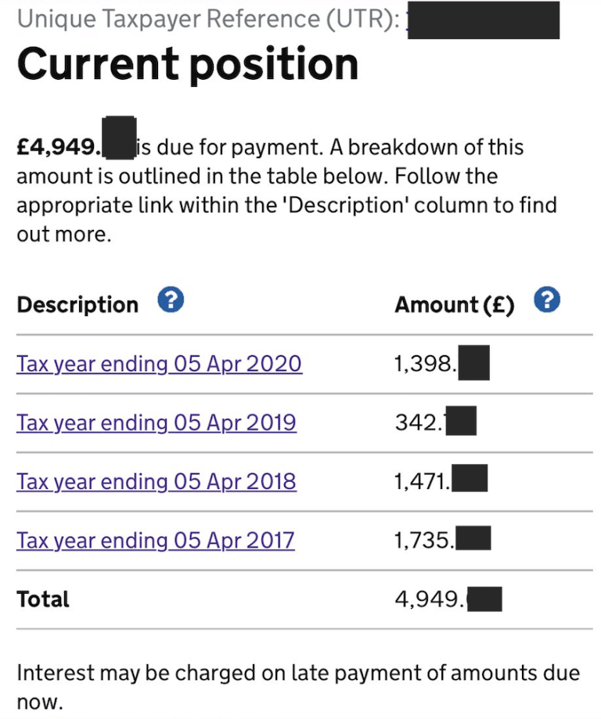Screen dimensions: 601x719
Task: Select the Total row label
Action: tap(43, 599)
